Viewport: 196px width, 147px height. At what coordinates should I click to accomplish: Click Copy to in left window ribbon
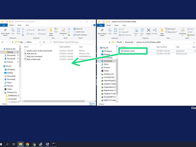[x=31, y=34]
